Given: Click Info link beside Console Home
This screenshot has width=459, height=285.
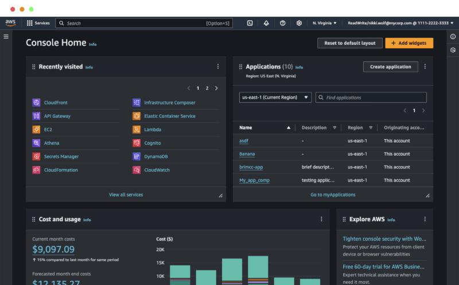Looking at the screenshot, I should tap(92, 45).
